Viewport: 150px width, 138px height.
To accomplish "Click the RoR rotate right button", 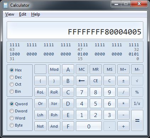I will click(x=54, y=92).
